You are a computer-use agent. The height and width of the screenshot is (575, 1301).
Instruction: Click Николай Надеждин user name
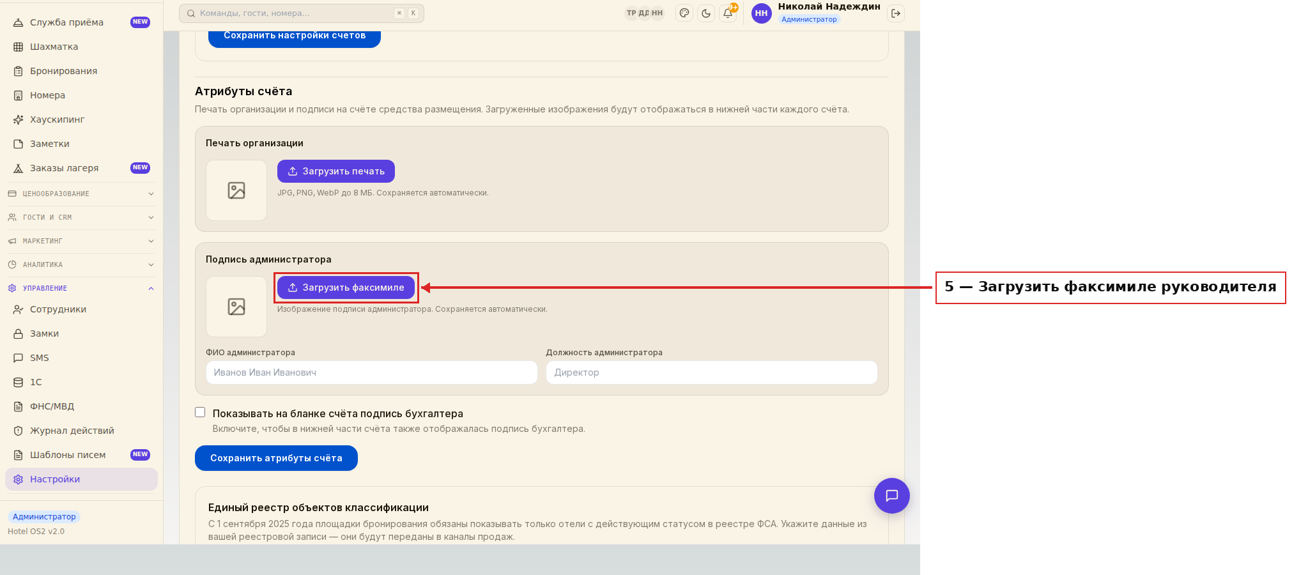click(829, 7)
